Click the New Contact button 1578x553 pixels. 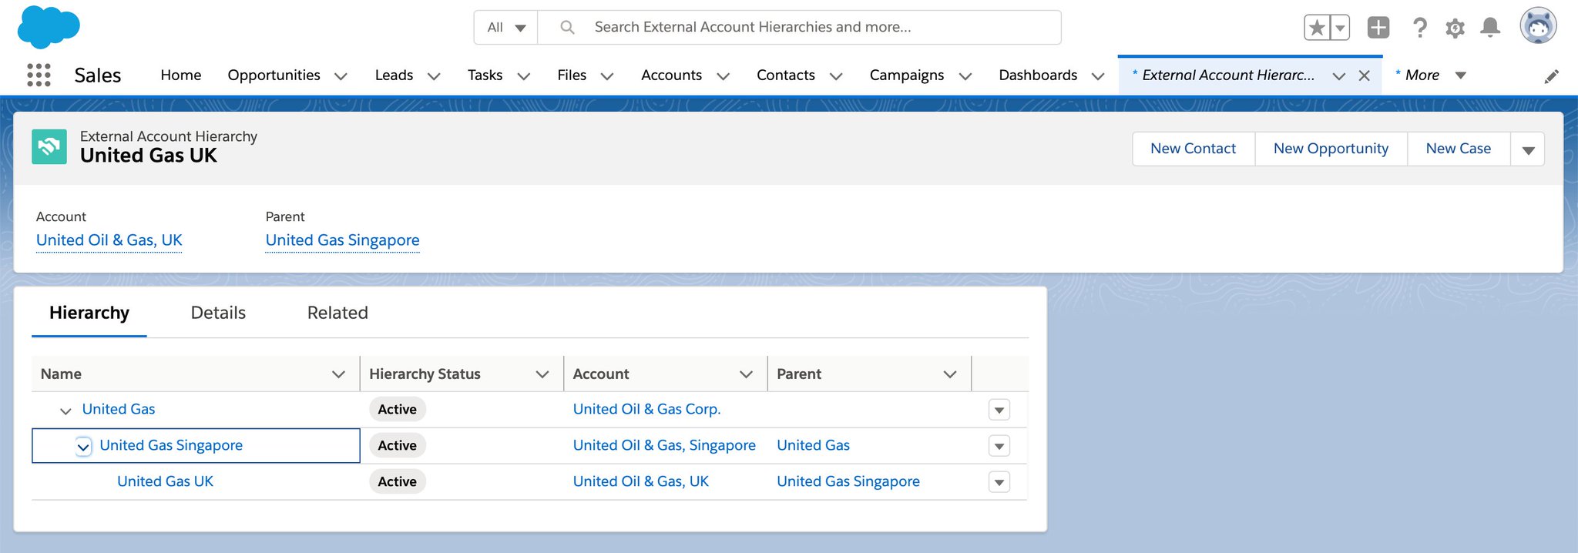click(x=1193, y=149)
